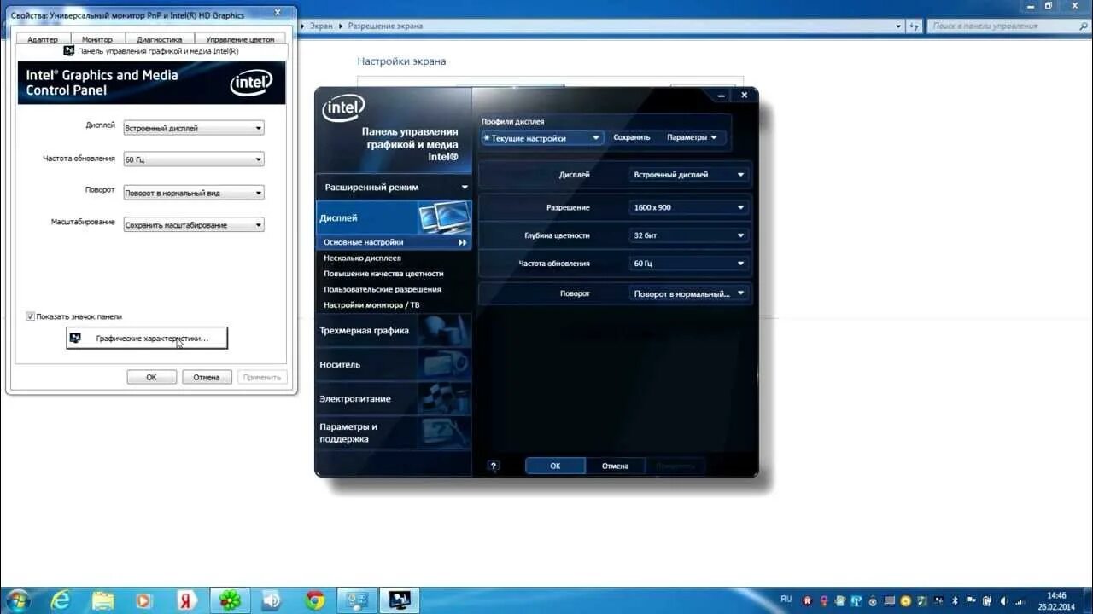Open Поворот dropdown in the Intel dark panel
This screenshot has width=1093, height=614.
689,293
